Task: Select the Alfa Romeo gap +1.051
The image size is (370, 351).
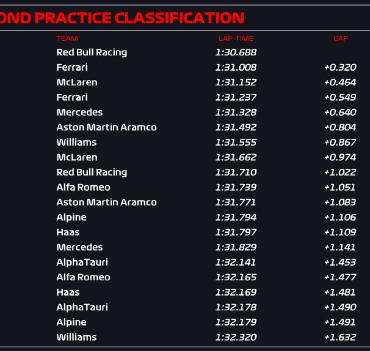Action: point(340,187)
